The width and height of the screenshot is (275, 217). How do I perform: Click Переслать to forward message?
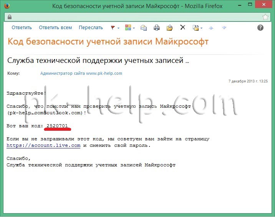tap(91, 28)
